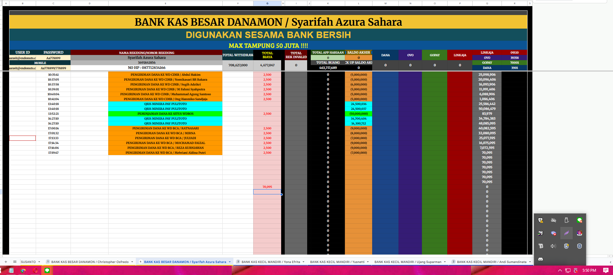This screenshot has height=275, width=613.
Task: Select the red-outlined empty cell in column B
Action: click(x=22, y=138)
